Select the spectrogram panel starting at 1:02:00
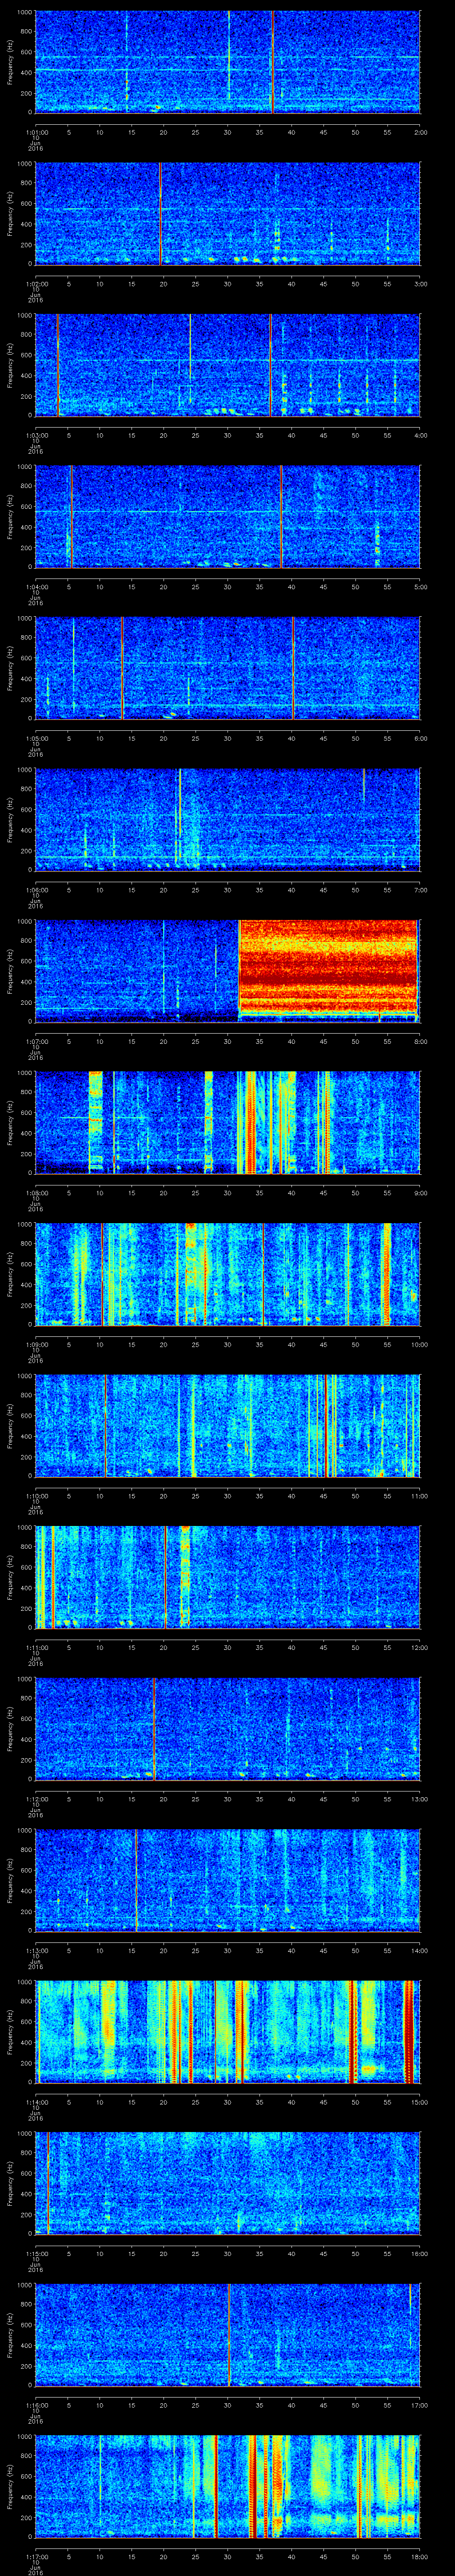Viewport: 455px width, 2576px height. click(x=228, y=214)
